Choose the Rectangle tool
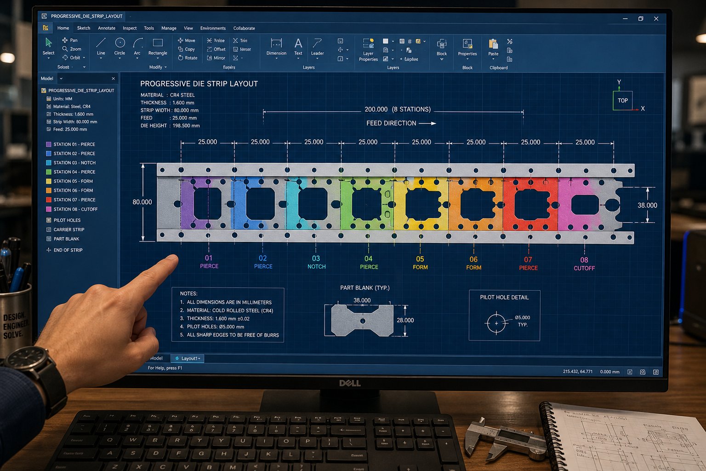 pos(158,46)
